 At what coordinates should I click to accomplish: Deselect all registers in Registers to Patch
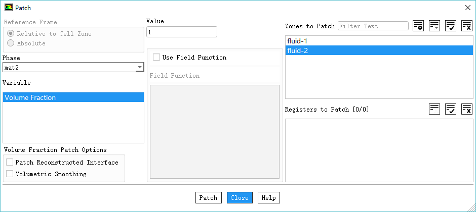(x=467, y=109)
